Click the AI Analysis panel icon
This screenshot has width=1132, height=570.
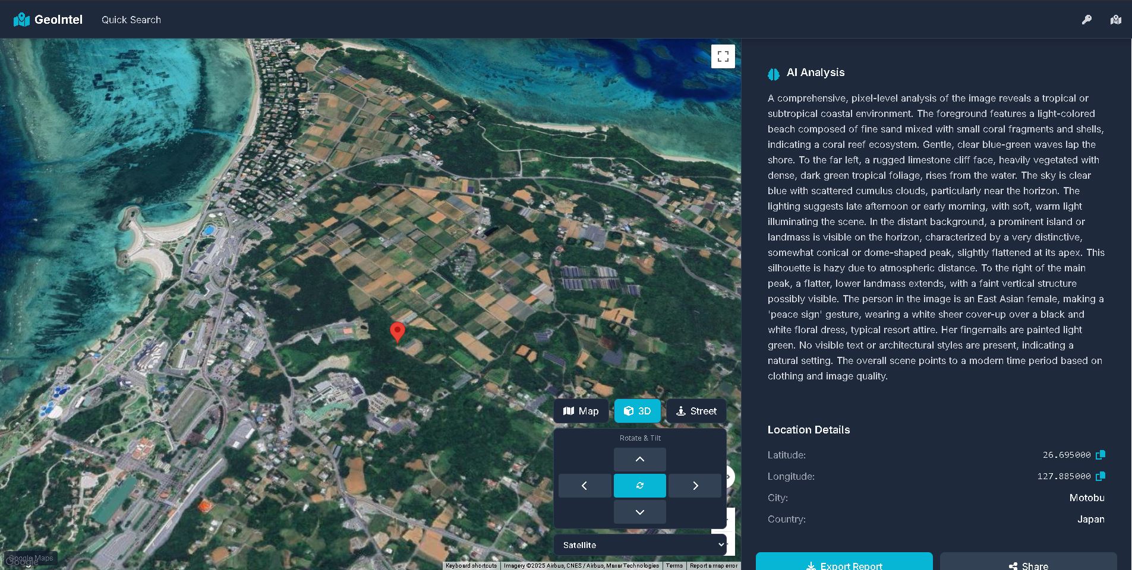pos(773,74)
